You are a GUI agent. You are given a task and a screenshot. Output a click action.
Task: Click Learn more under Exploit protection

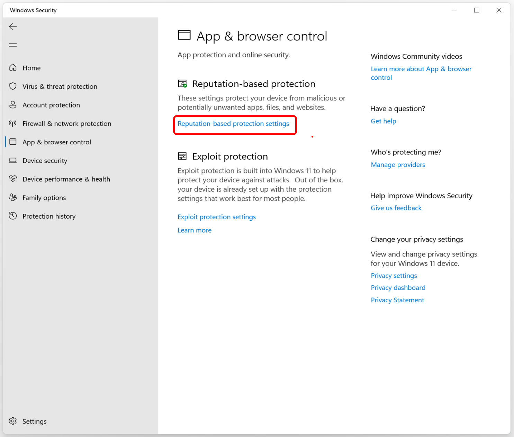click(x=195, y=230)
